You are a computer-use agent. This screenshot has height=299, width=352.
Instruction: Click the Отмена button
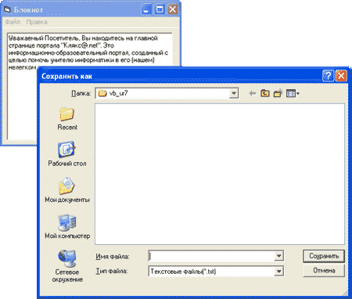(x=324, y=271)
